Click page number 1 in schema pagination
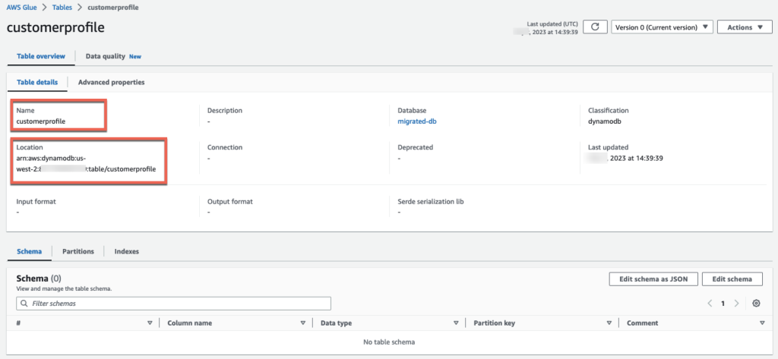This screenshot has height=359, width=778. pos(723,303)
